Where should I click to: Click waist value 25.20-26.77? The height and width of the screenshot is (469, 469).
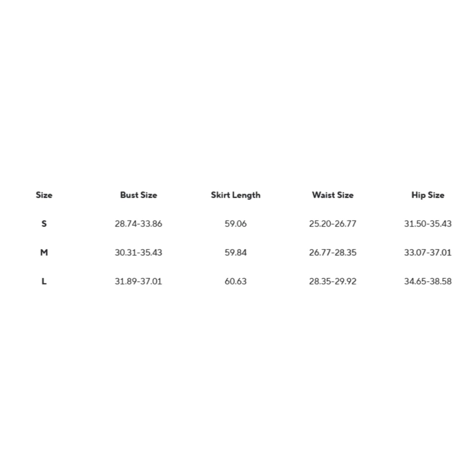pyautogui.click(x=333, y=224)
